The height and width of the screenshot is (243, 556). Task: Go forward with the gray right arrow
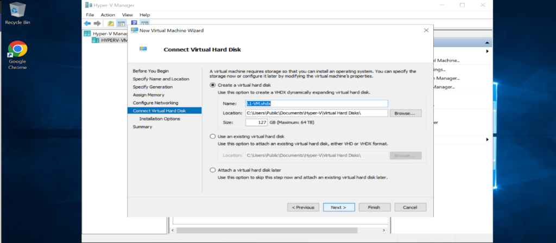pos(97,24)
